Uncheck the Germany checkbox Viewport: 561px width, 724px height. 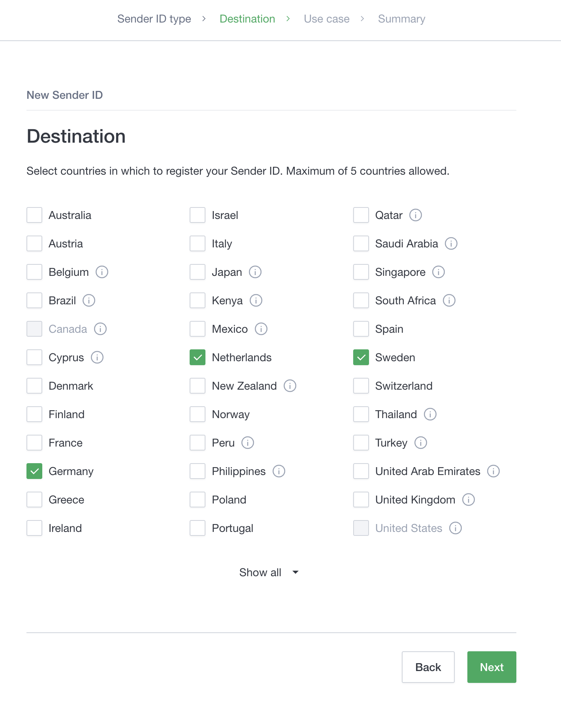34,471
